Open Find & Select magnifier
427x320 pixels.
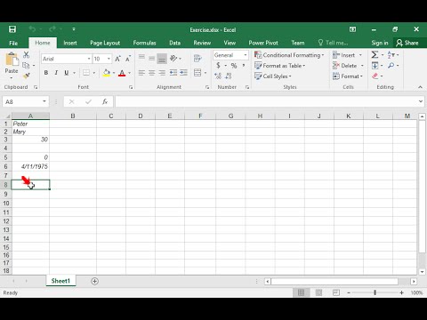[x=391, y=66]
